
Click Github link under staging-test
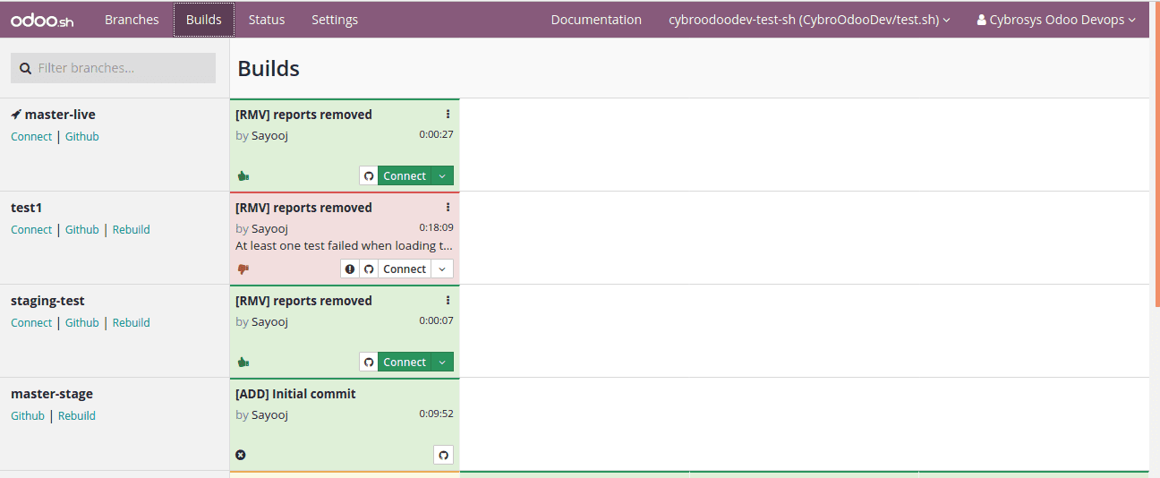coord(82,323)
